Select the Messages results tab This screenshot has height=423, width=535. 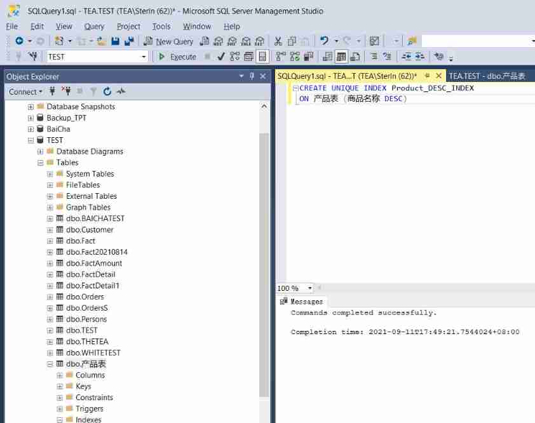click(x=302, y=302)
